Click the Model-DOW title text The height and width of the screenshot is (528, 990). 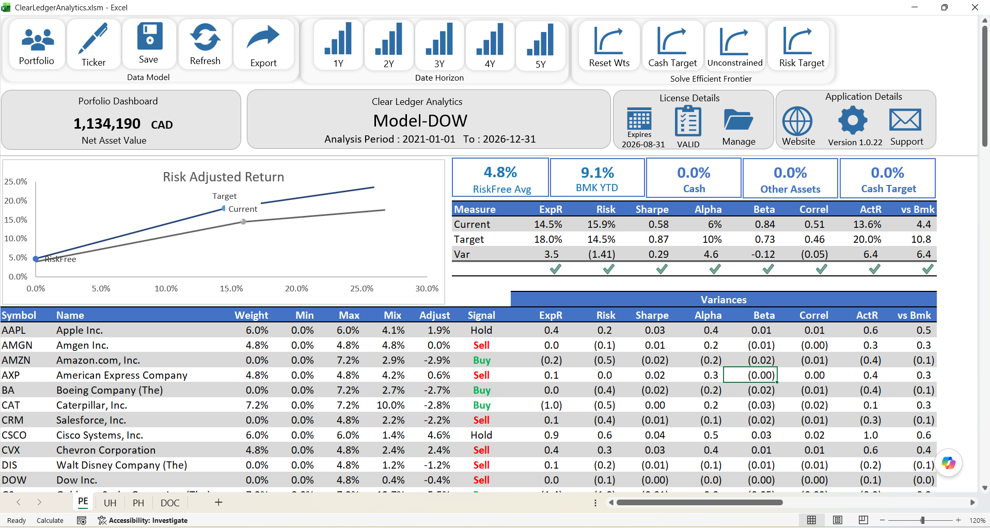420,120
